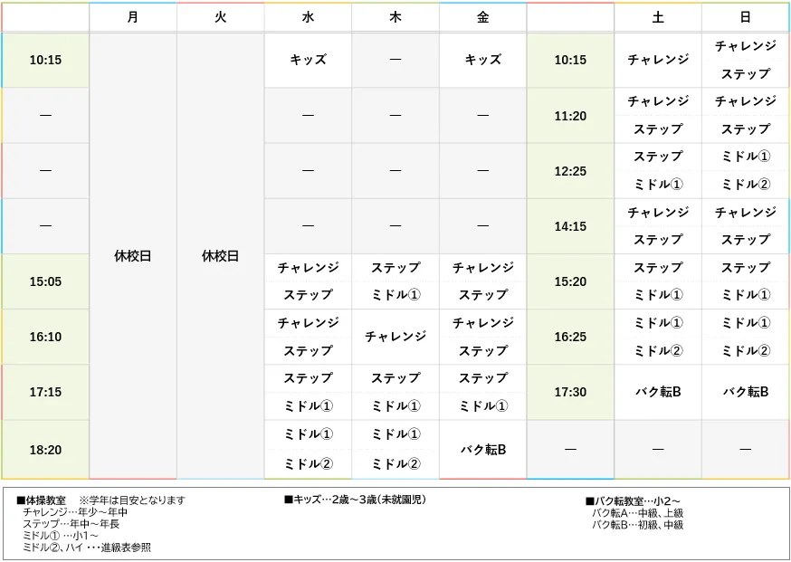Select Sunday's バク転B class at 17:30
Viewport: 791px width, 562px height.
point(744,393)
